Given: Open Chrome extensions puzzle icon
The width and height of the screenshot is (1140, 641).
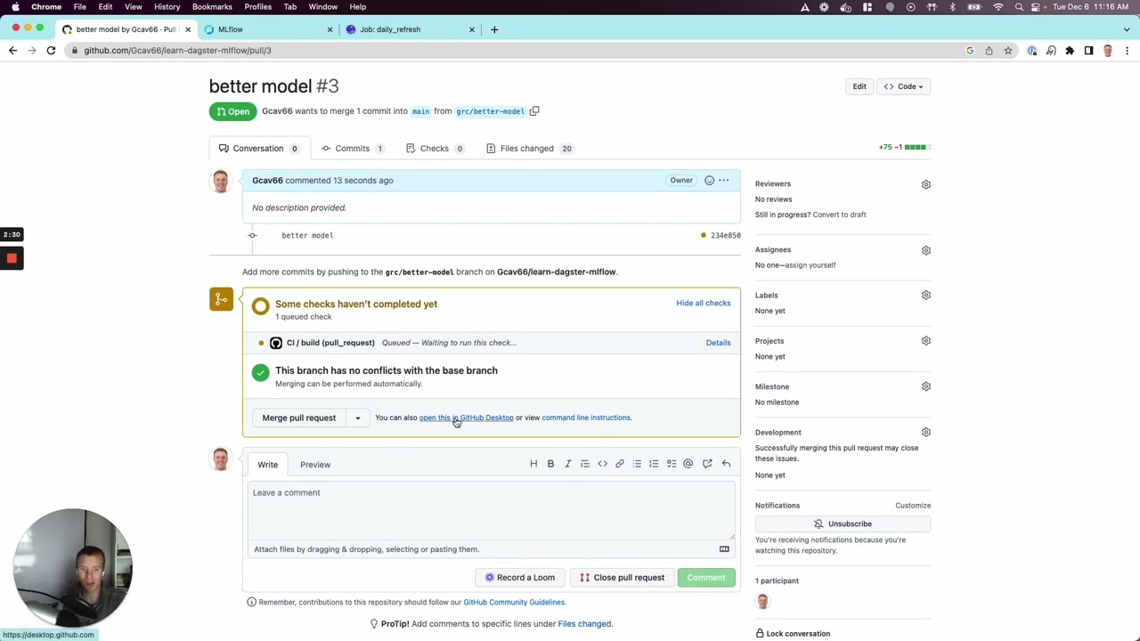Looking at the screenshot, I should pyautogui.click(x=1070, y=51).
